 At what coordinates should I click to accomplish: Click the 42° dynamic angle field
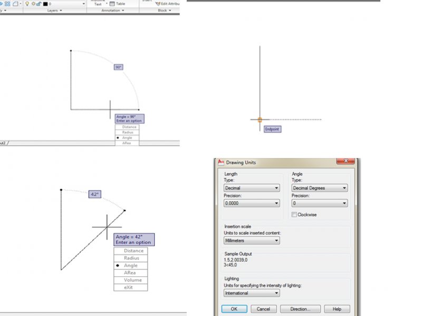(x=95, y=194)
